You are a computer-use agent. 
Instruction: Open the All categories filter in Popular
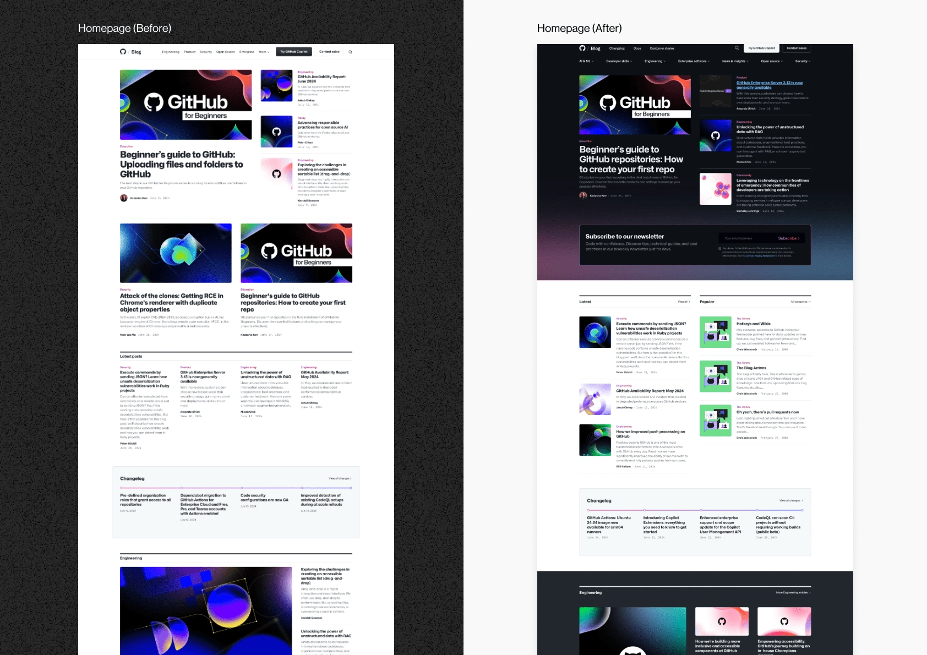coord(800,302)
